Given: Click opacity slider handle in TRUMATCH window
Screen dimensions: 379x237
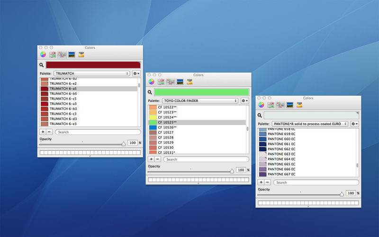Looking at the screenshot, I should pyautogui.click(x=124, y=144).
